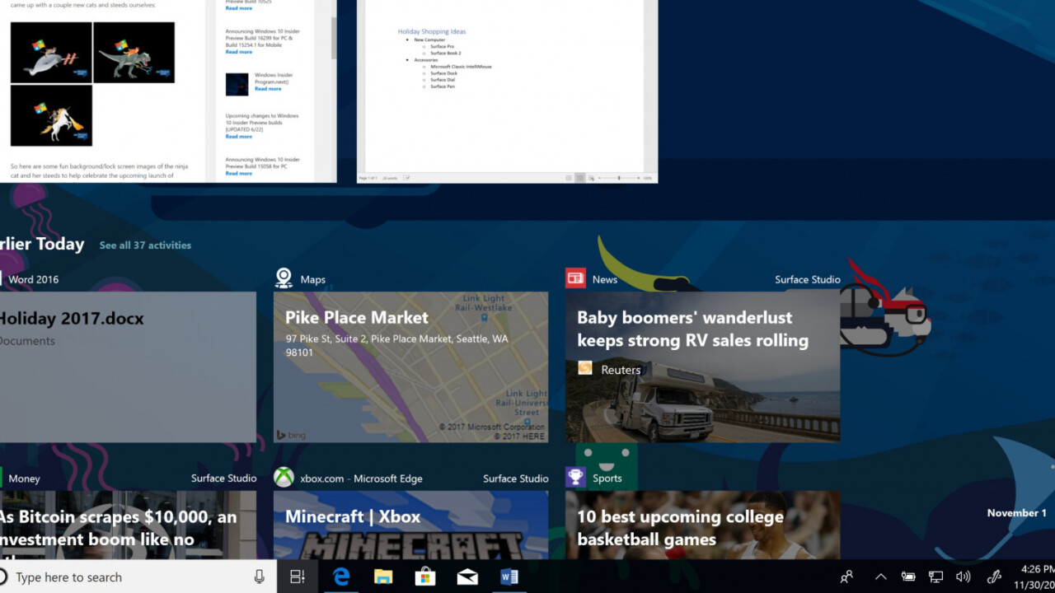The image size is (1055, 593).
Task: Check battery status in the system tray
Action: click(907, 577)
